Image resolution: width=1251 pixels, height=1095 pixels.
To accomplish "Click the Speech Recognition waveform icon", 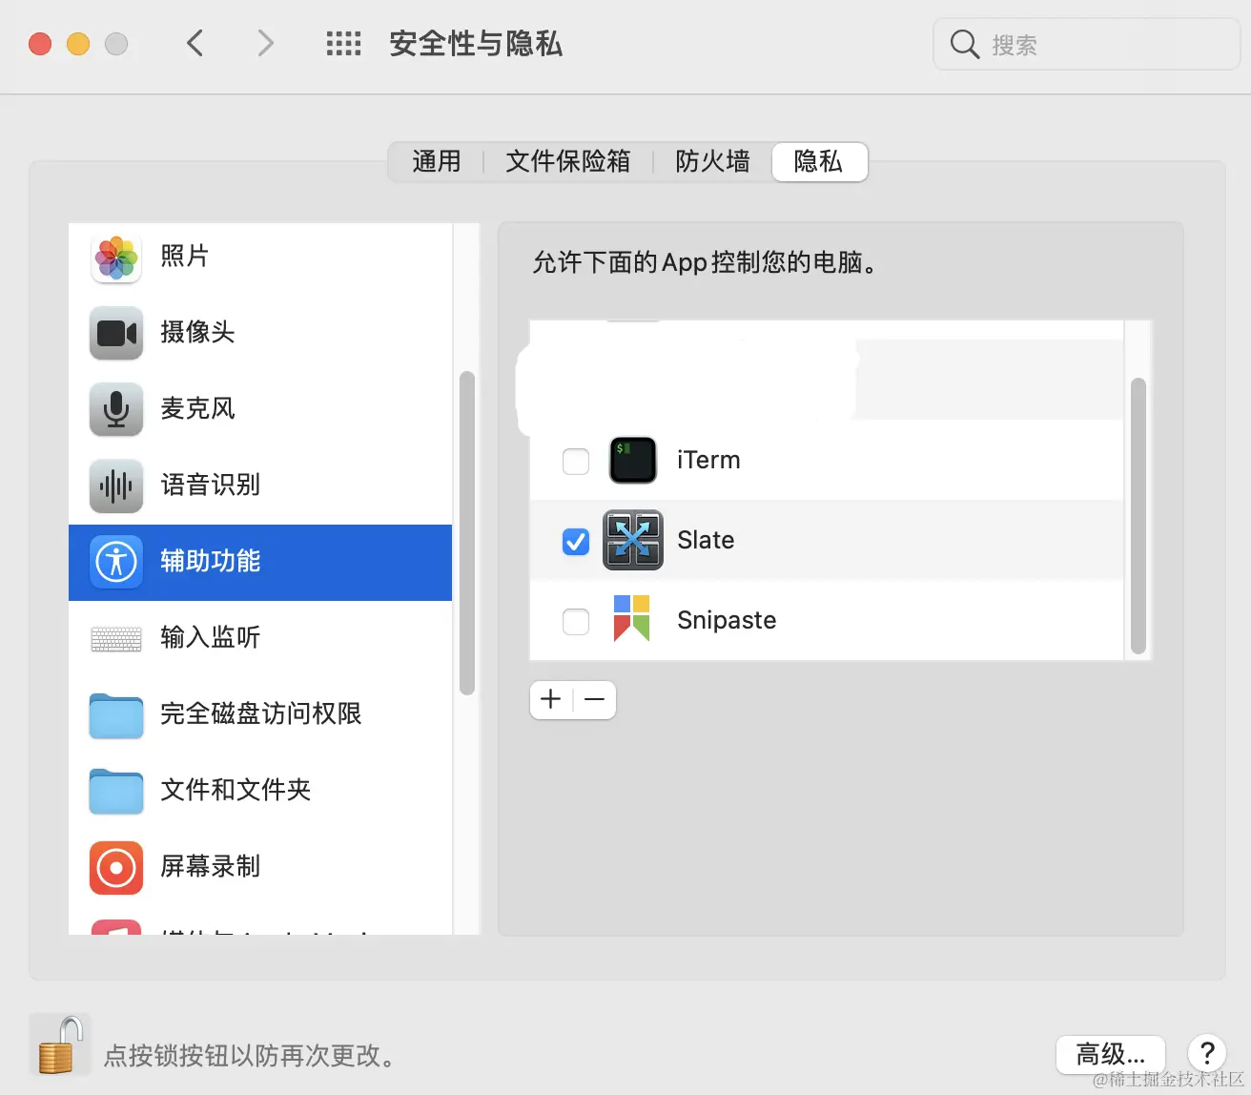I will pyautogui.click(x=116, y=486).
